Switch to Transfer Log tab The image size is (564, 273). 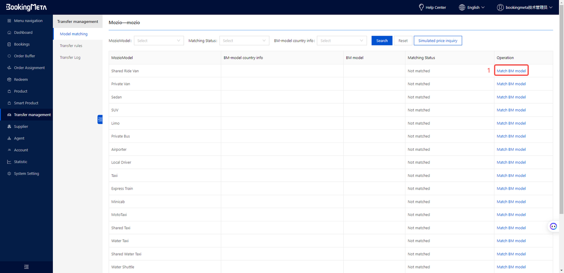(70, 58)
